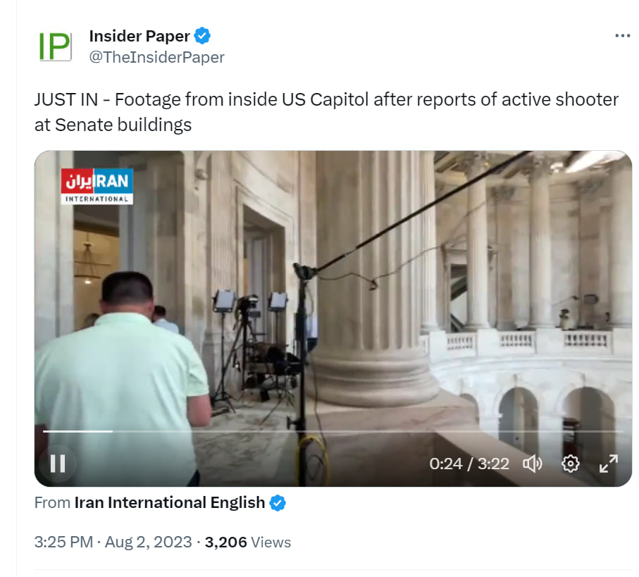This screenshot has height=577, width=639.
Task: Click the video frame showing Capitol columns
Action: pyautogui.click(x=333, y=318)
